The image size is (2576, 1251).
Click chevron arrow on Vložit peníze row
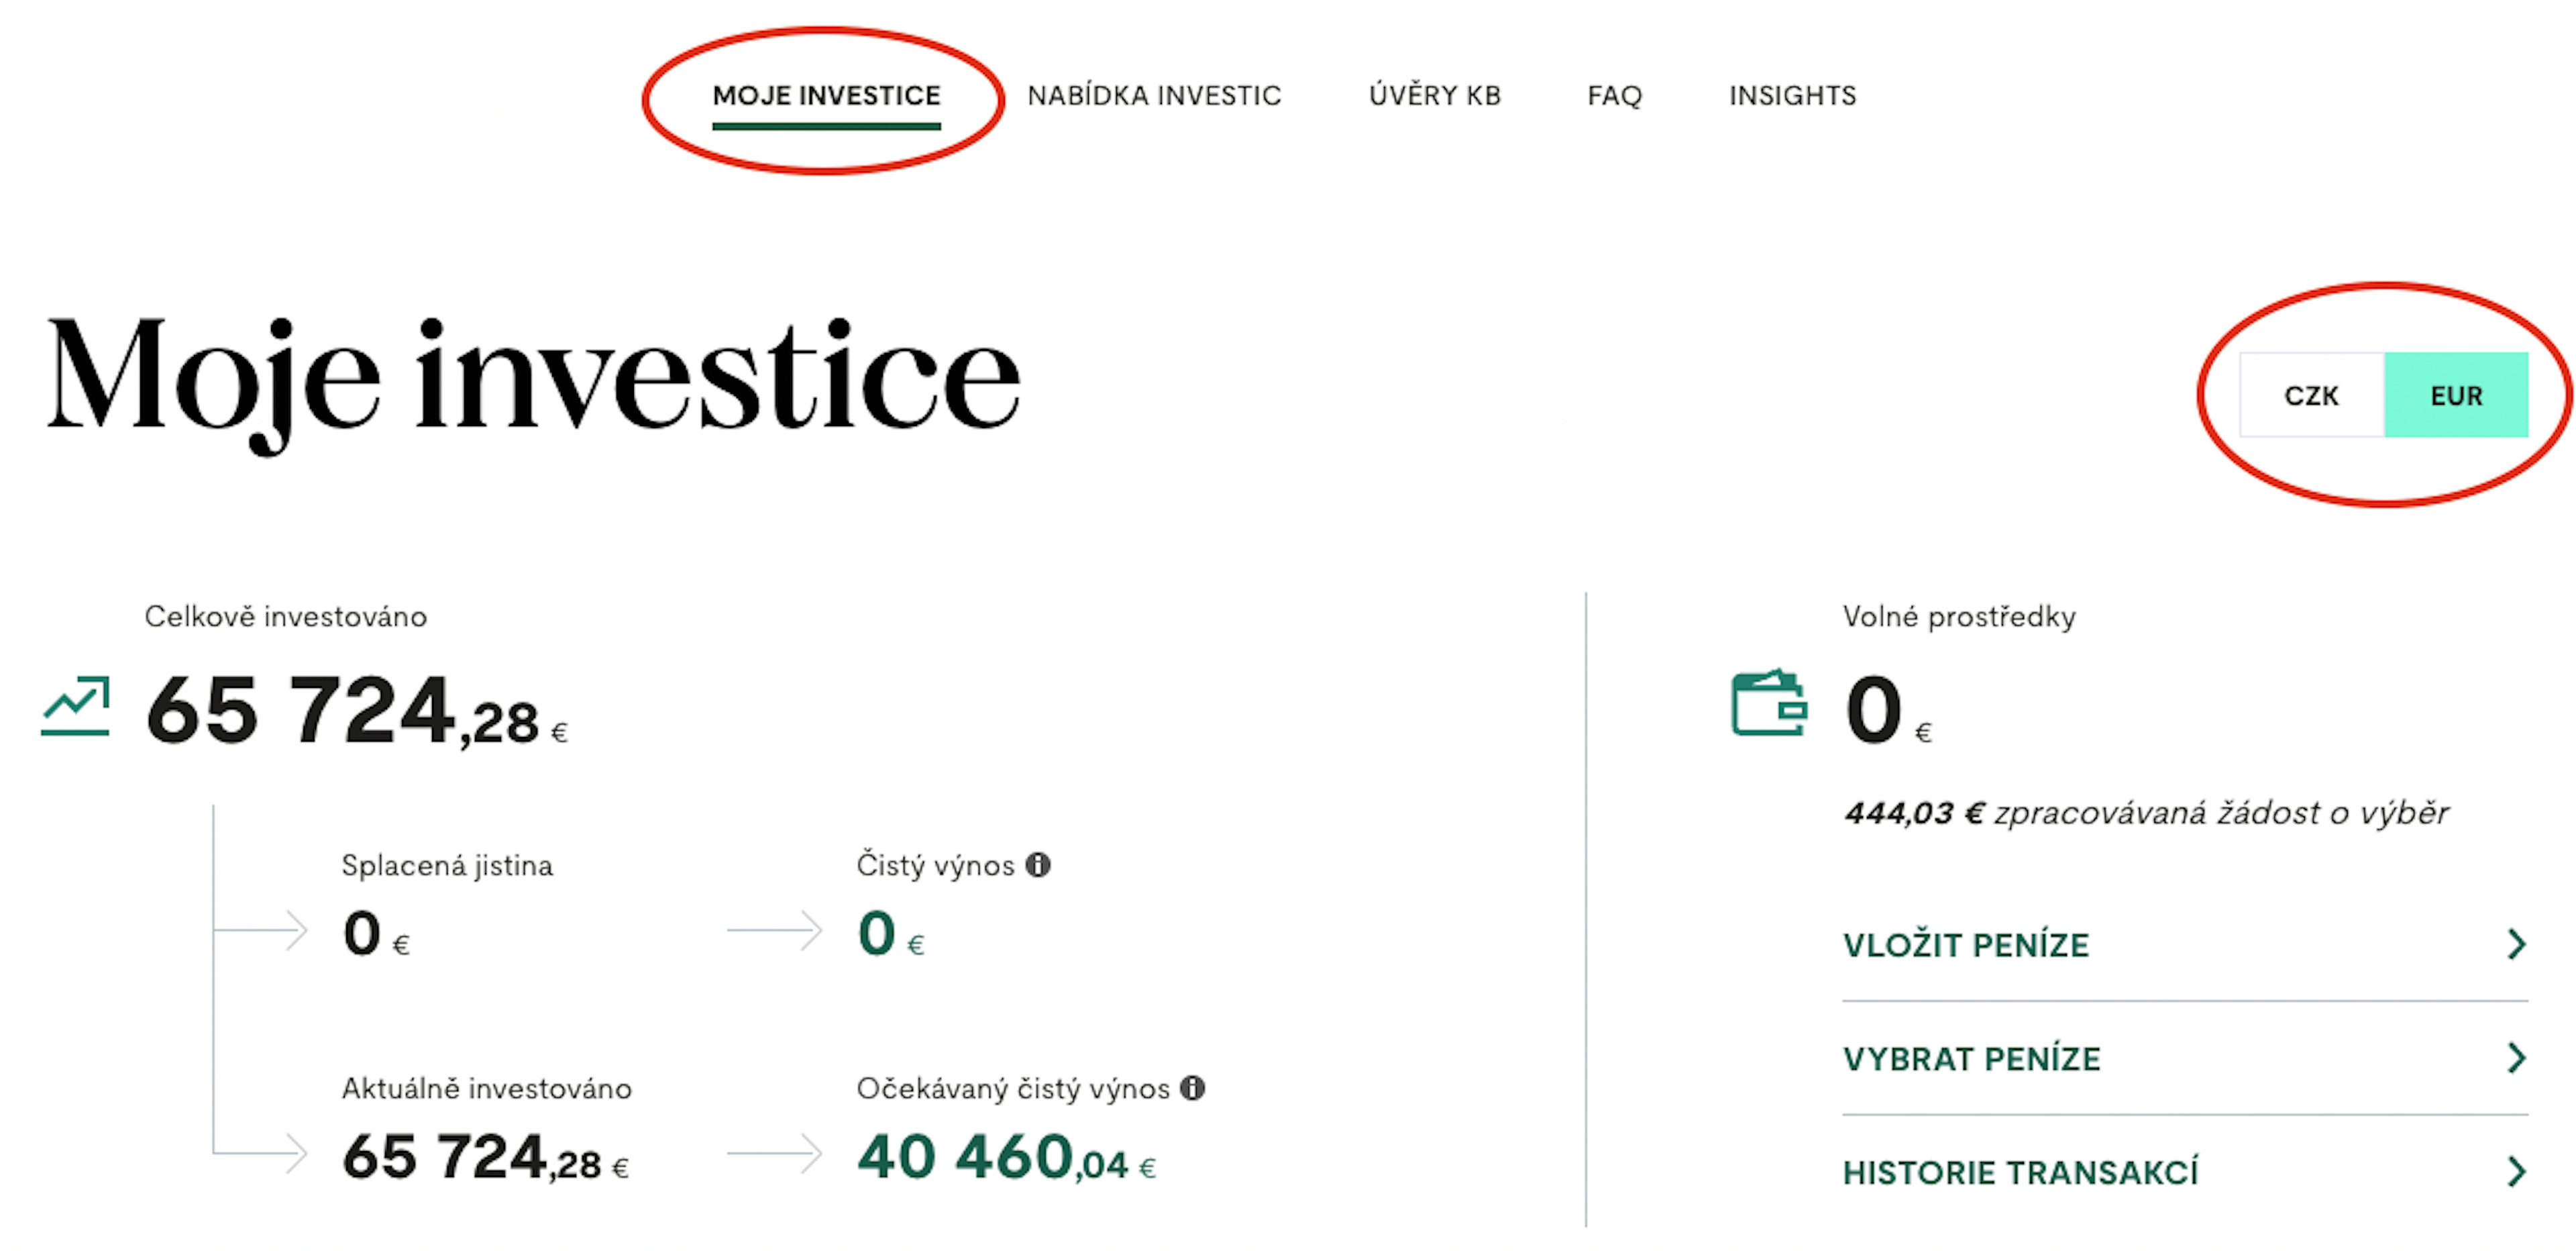point(2517,944)
